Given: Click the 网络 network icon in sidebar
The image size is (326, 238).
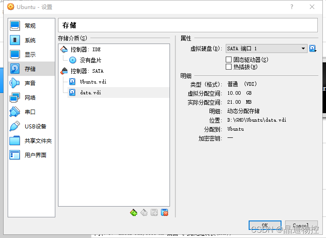Looking at the screenshot, I should pyautogui.click(x=15, y=97).
